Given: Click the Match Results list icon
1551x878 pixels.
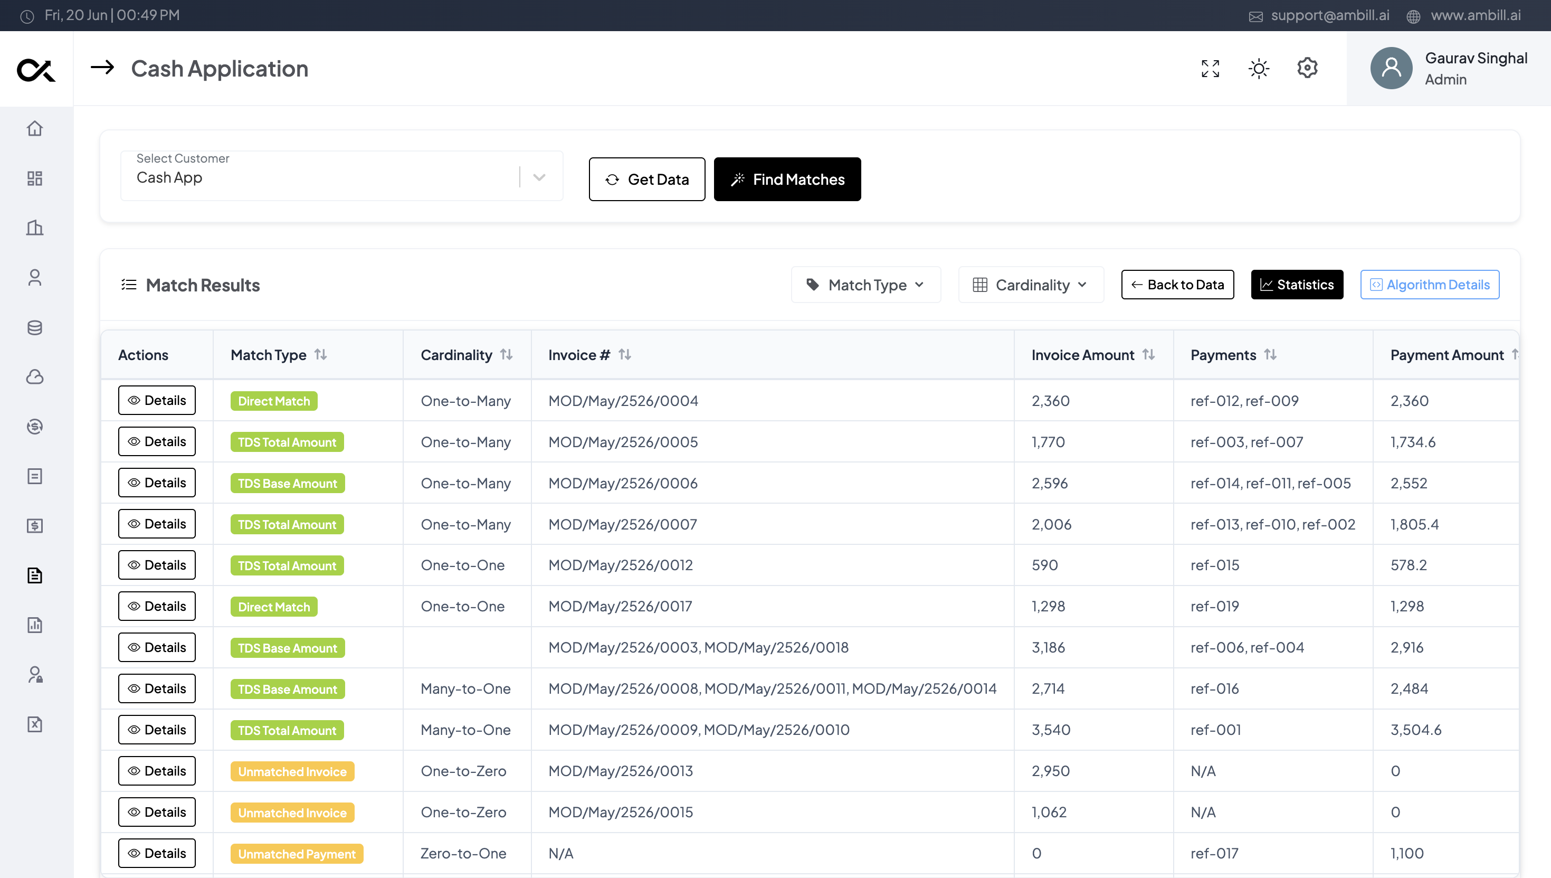Looking at the screenshot, I should point(129,285).
